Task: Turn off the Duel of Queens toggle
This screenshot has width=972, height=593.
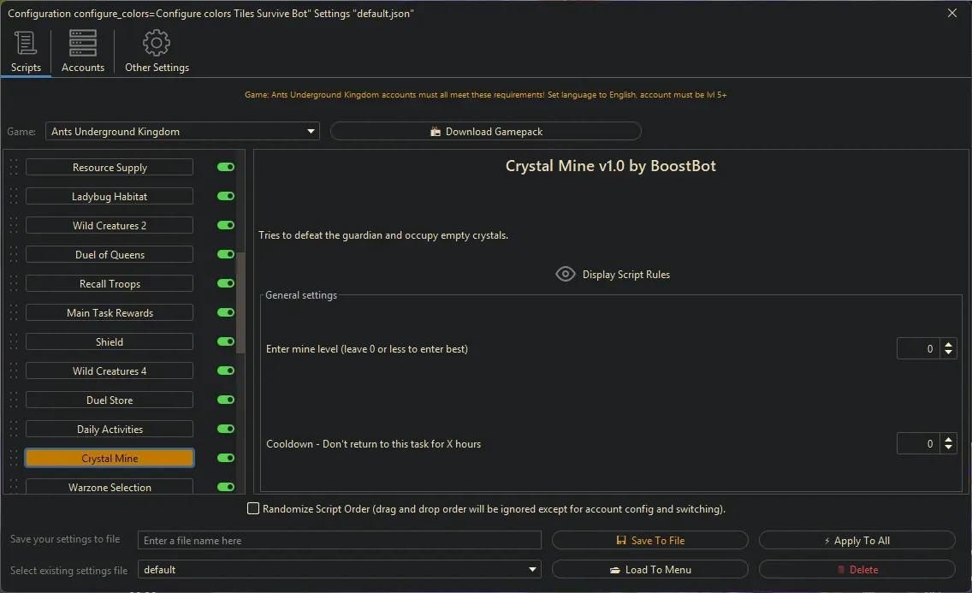Action: click(x=226, y=255)
